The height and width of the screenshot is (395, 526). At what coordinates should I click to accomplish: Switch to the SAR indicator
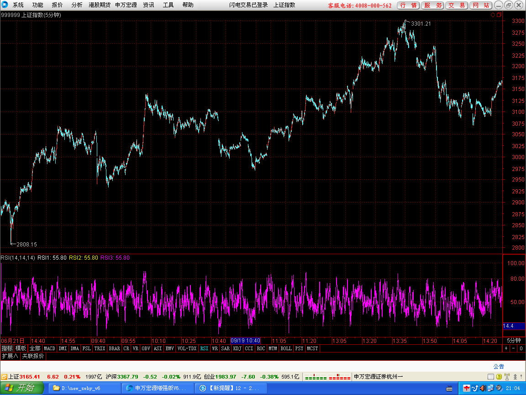(x=226, y=348)
